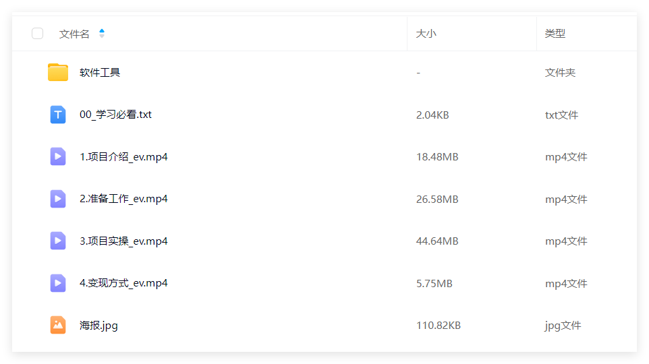Open the 1.项目介绍_ev.mp4 file name
The height and width of the screenshot is (364, 649).
(123, 157)
